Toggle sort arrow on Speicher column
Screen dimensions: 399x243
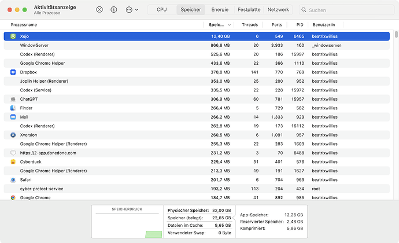point(229,25)
